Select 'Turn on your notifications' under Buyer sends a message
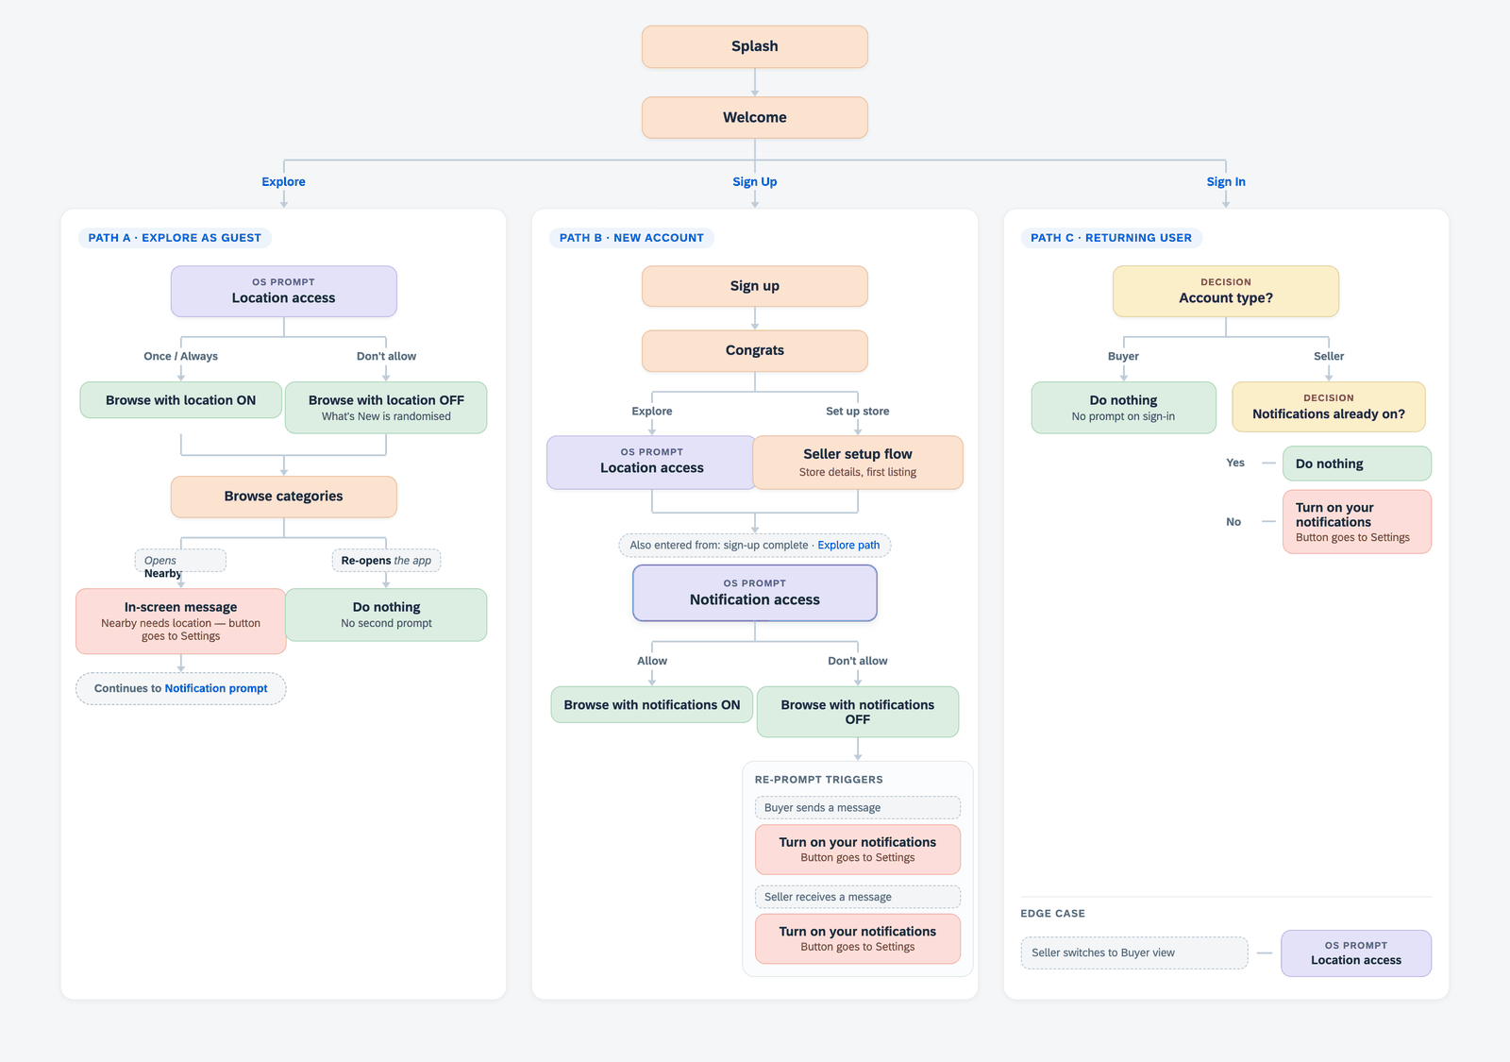The image size is (1510, 1062). [x=857, y=850]
